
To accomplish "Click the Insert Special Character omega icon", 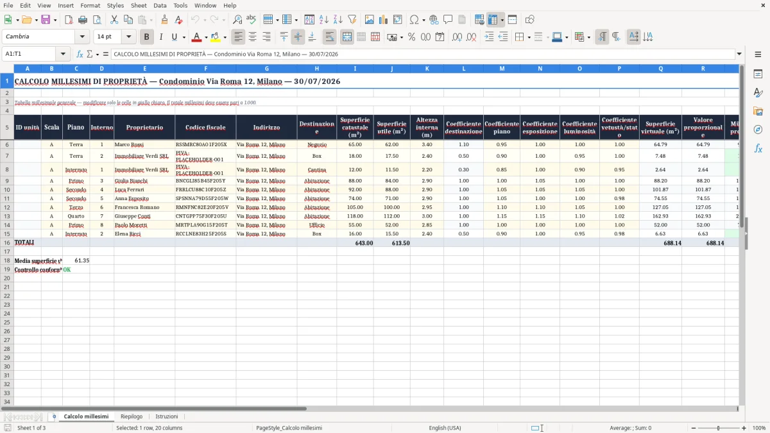I will tap(414, 20).
